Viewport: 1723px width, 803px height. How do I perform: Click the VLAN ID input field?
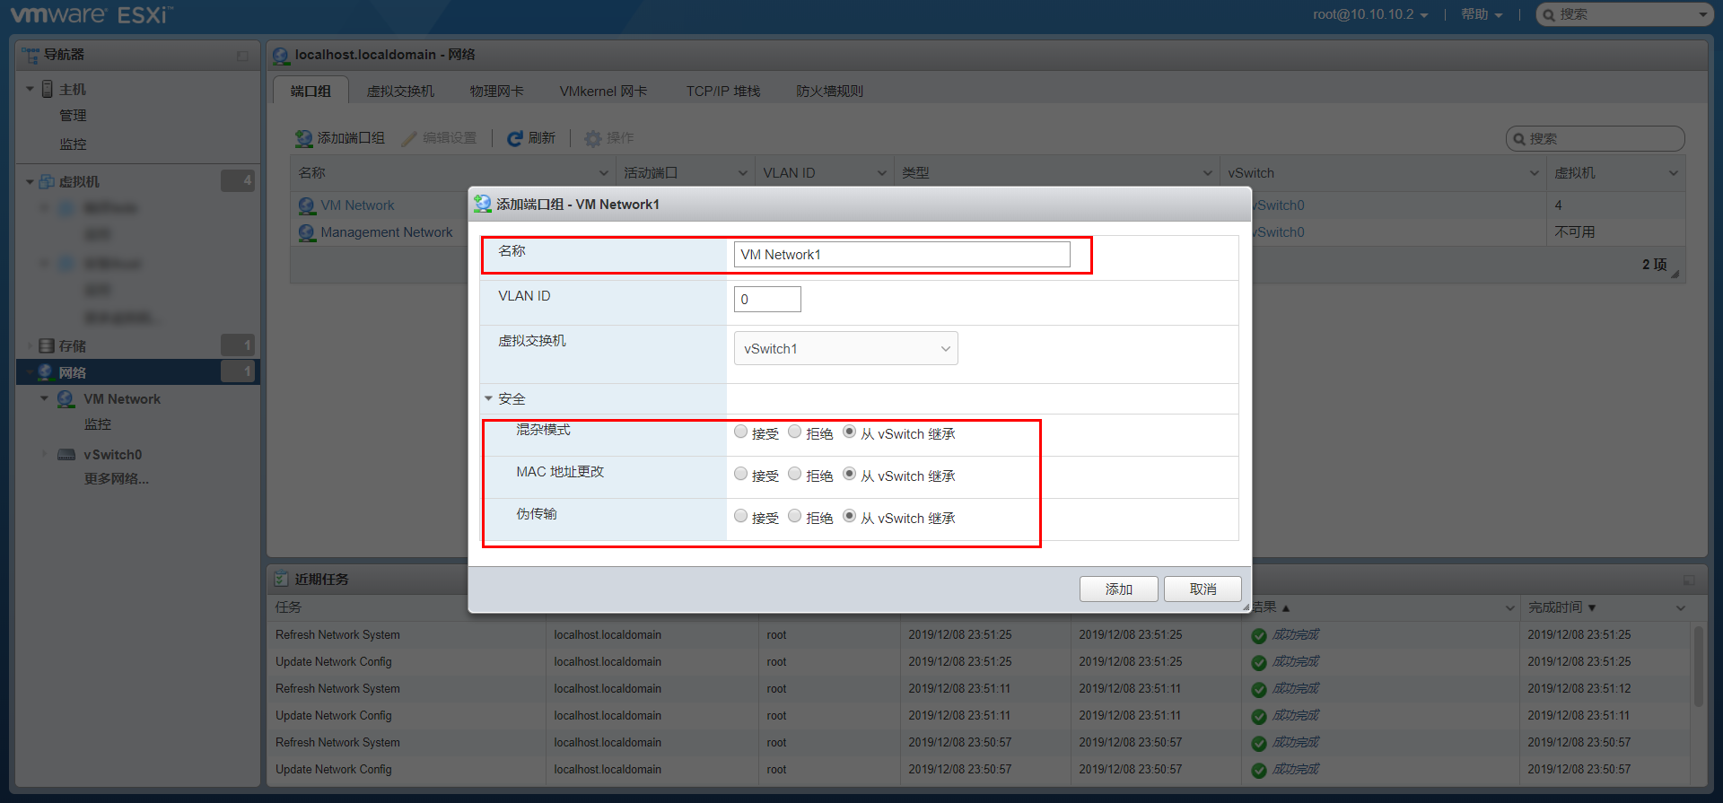767,300
